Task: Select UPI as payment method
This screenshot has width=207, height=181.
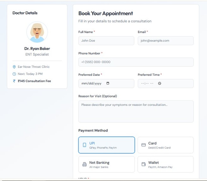Action: 107,145
